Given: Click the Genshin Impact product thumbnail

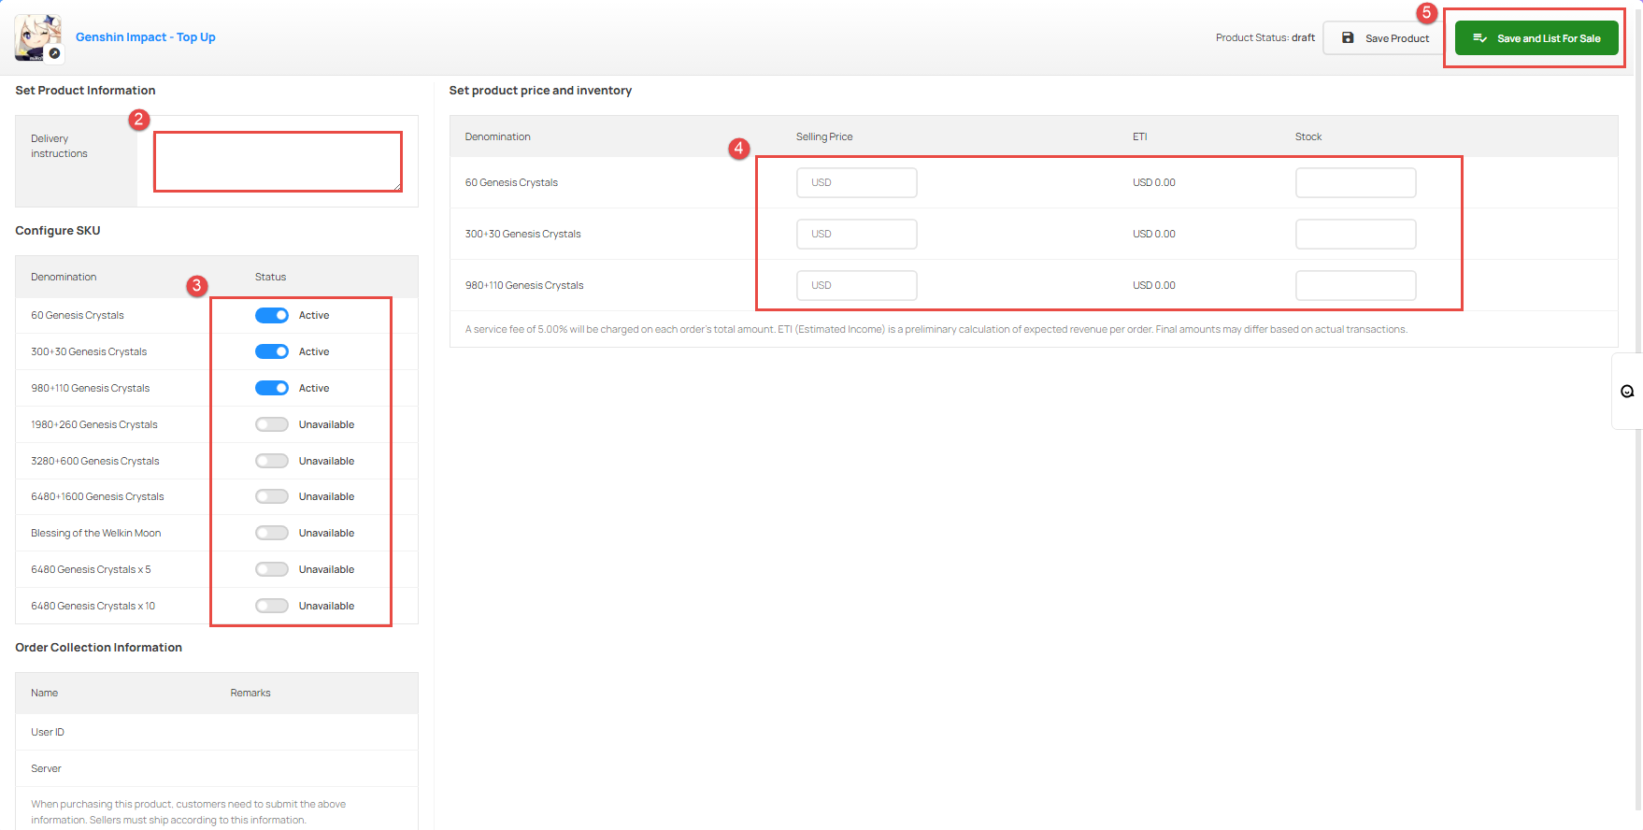Looking at the screenshot, I should pos(38,37).
